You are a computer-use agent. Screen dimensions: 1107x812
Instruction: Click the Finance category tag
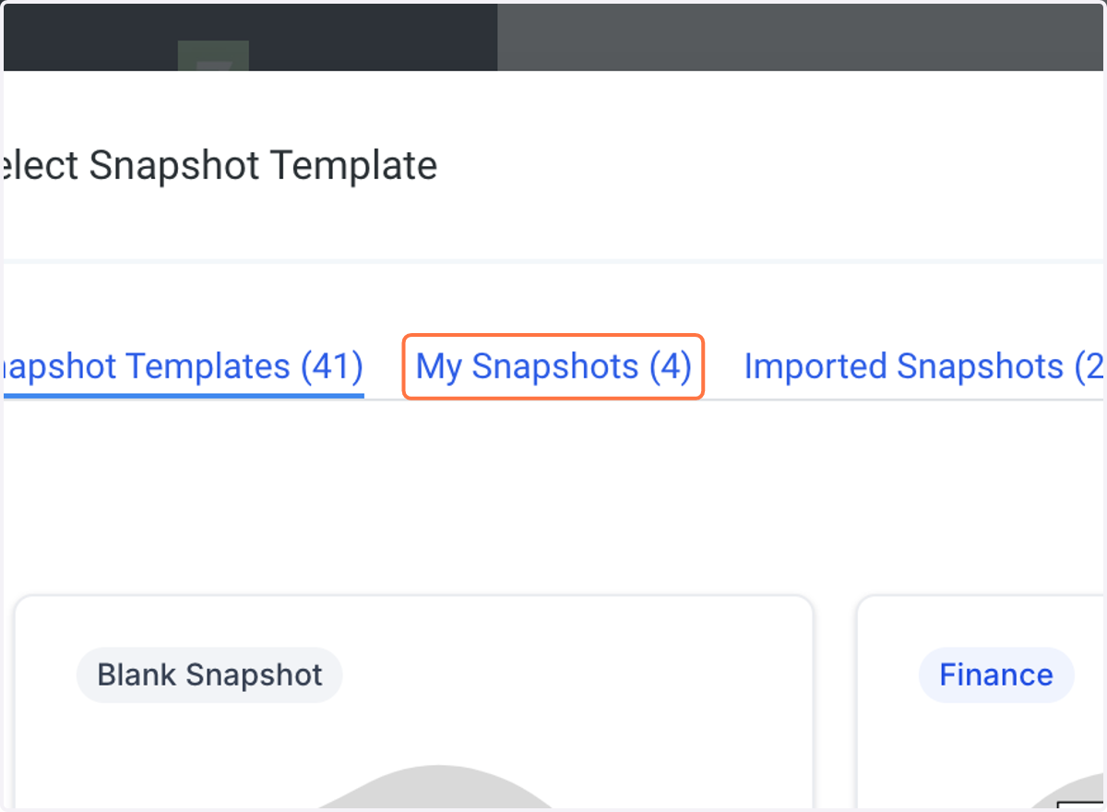996,675
